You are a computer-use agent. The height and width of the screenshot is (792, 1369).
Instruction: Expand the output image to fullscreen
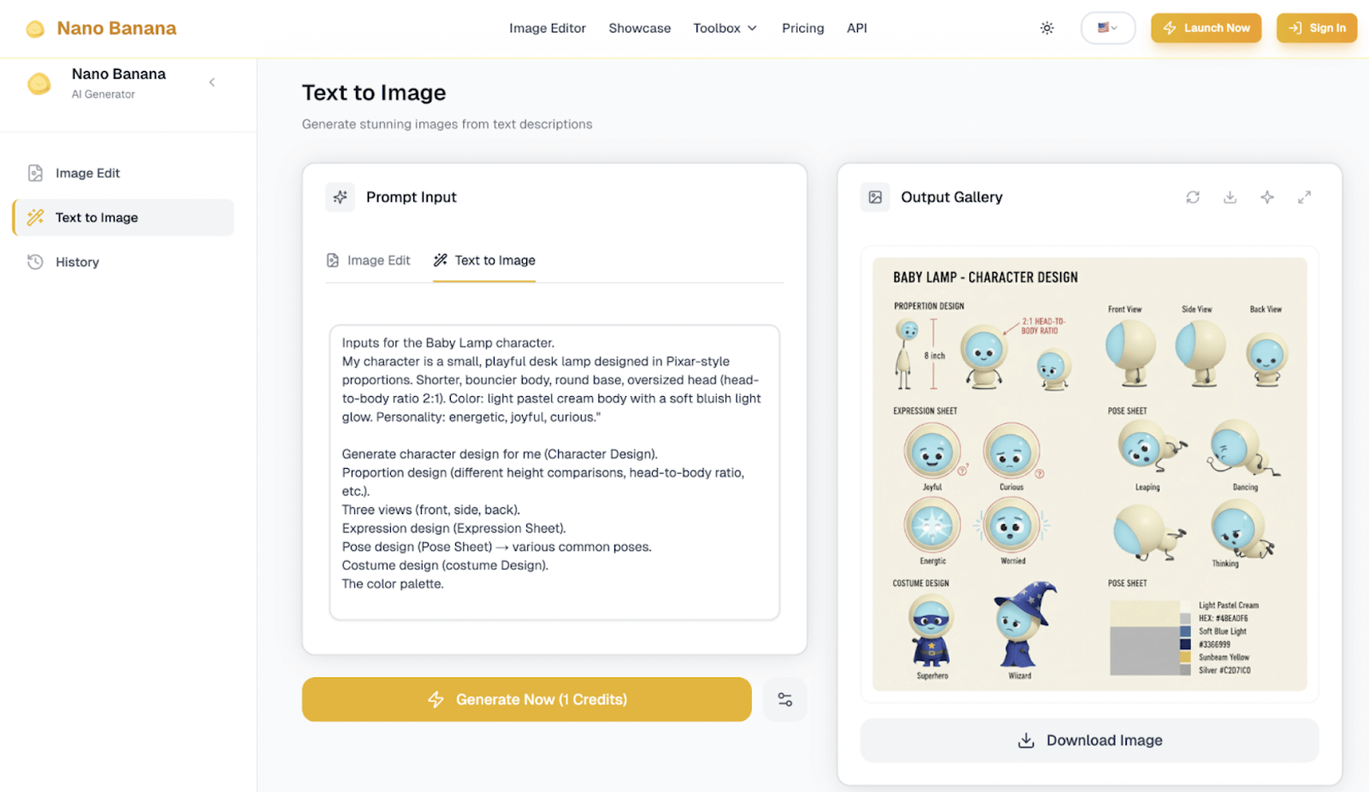coord(1304,198)
